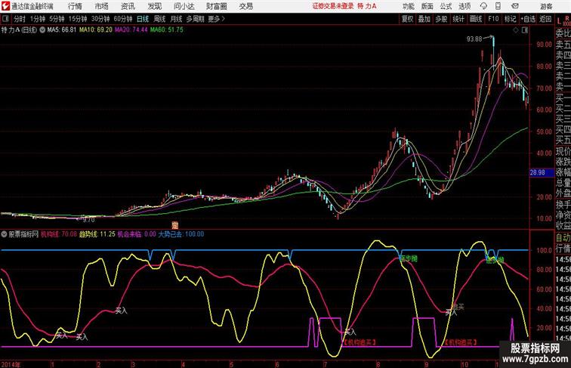Open the 问小达 menu
571x368 pixels.
pos(184,6)
